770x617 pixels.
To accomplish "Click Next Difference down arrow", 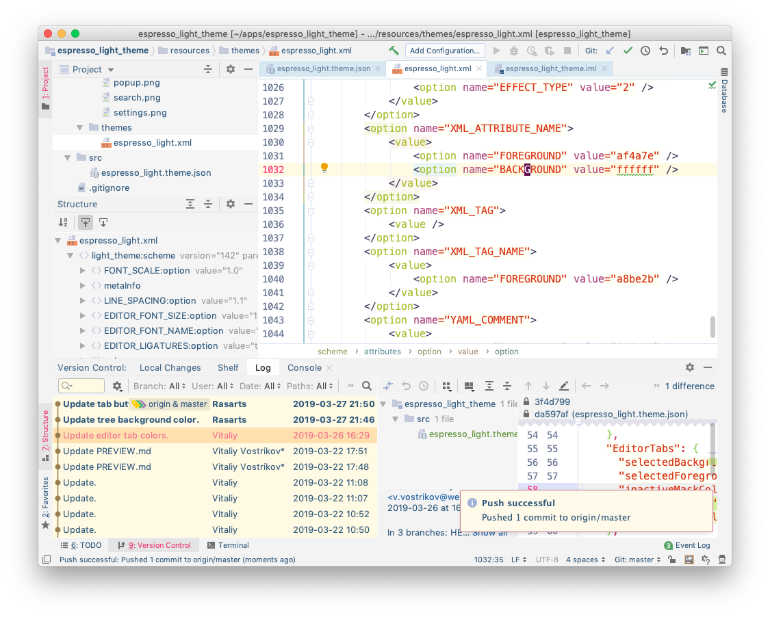I will click(546, 386).
